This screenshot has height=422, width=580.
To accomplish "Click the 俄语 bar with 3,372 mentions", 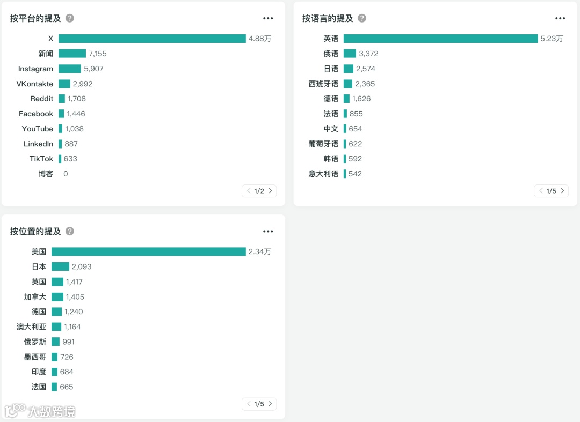I will tap(350, 54).
